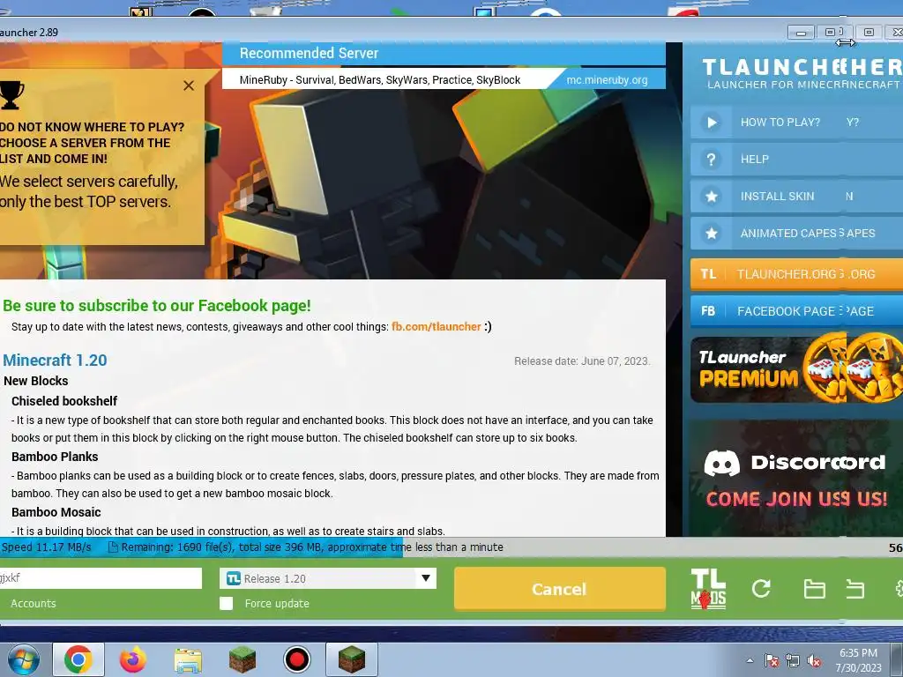Click the TLauncher Premium banner

[x=796, y=369]
